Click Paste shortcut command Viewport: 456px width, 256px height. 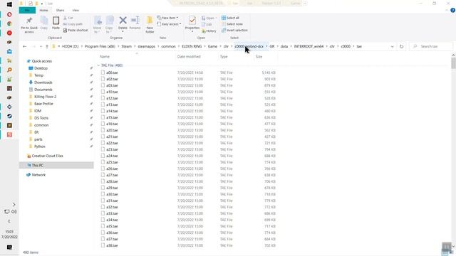click(76, 30)
